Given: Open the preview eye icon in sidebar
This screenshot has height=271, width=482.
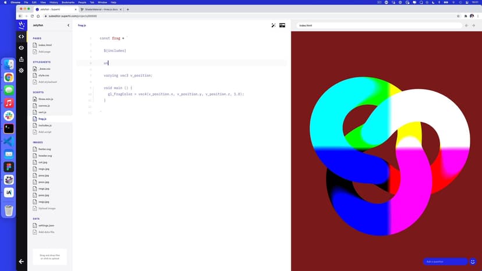Looking at the screenshot, I should click(x=22, y=48).
